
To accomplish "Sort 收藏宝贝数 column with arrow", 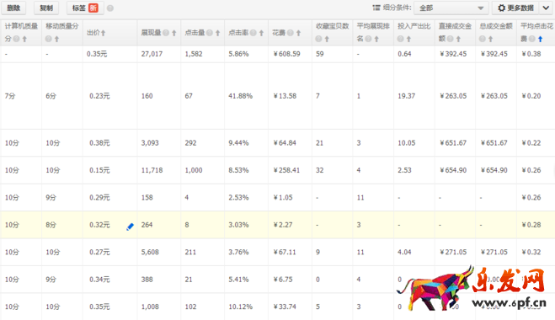I will [327, 40].
